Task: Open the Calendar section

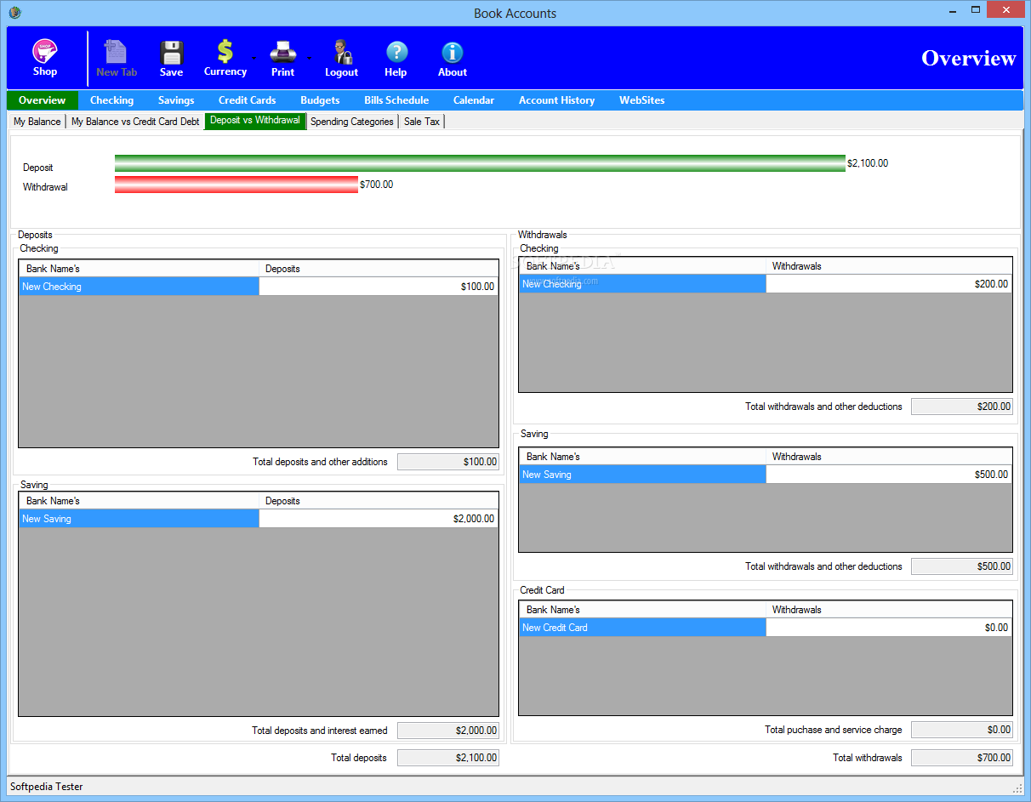Action: pyautogui.click(x=474, y=100)
